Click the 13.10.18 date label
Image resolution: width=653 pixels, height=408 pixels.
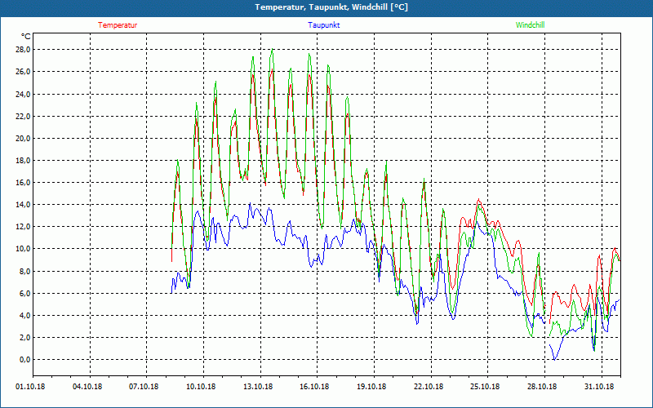pyautogui.click(x=258, y=387)
